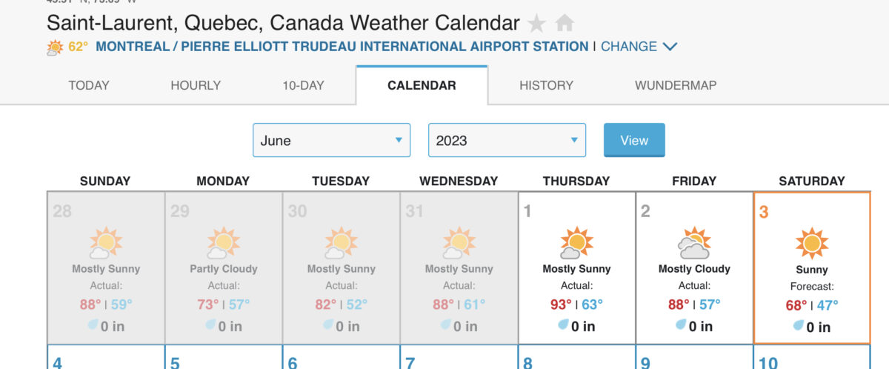Open the June month dropdown
The image size is (889, 369).
pos(331,140)
